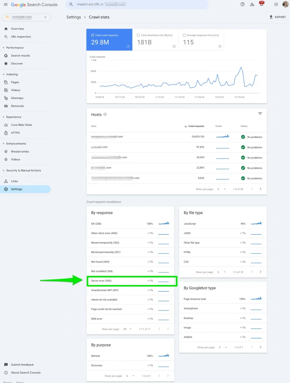Open host row with 29,659,193 requests
Image resolution: width=290 pixels, height=383 pixels.
177,137
